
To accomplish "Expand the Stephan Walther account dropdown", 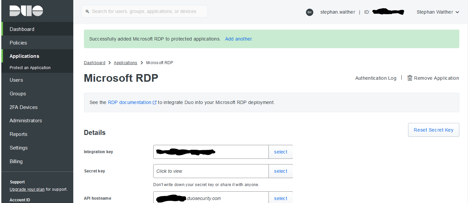I will click(x=438, y=12).
